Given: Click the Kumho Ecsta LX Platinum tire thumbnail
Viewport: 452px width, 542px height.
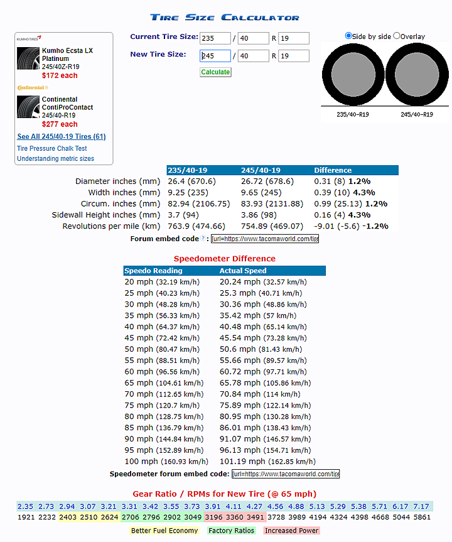Looking at the screenshot, I should pos(28,58).
